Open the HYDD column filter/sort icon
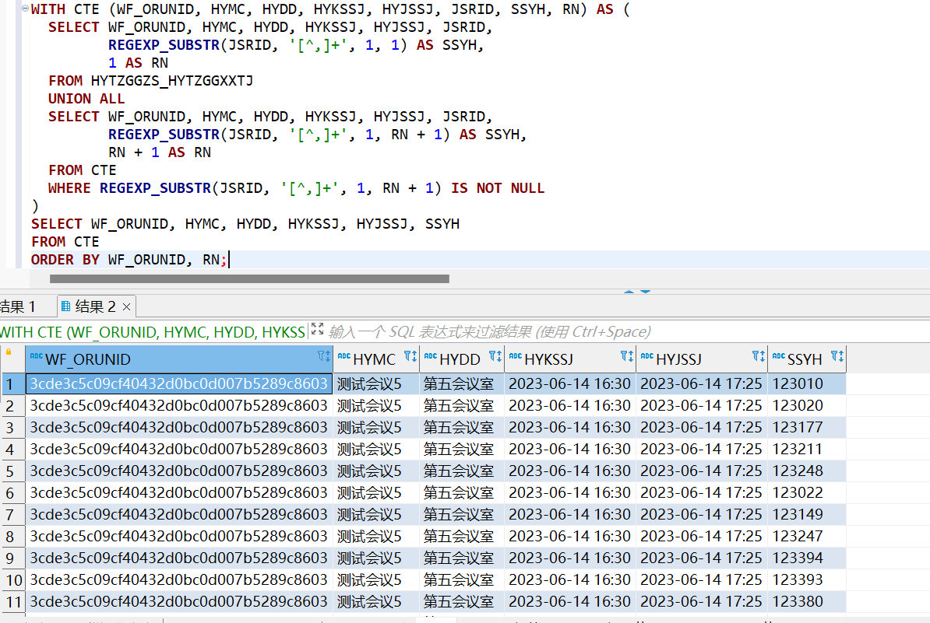Viewport: 930px width, 623px height. click(495, 356)
